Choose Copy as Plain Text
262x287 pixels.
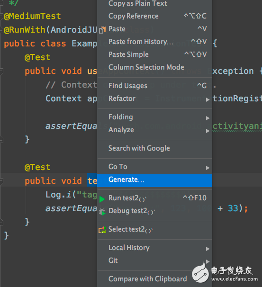[154, 3]
